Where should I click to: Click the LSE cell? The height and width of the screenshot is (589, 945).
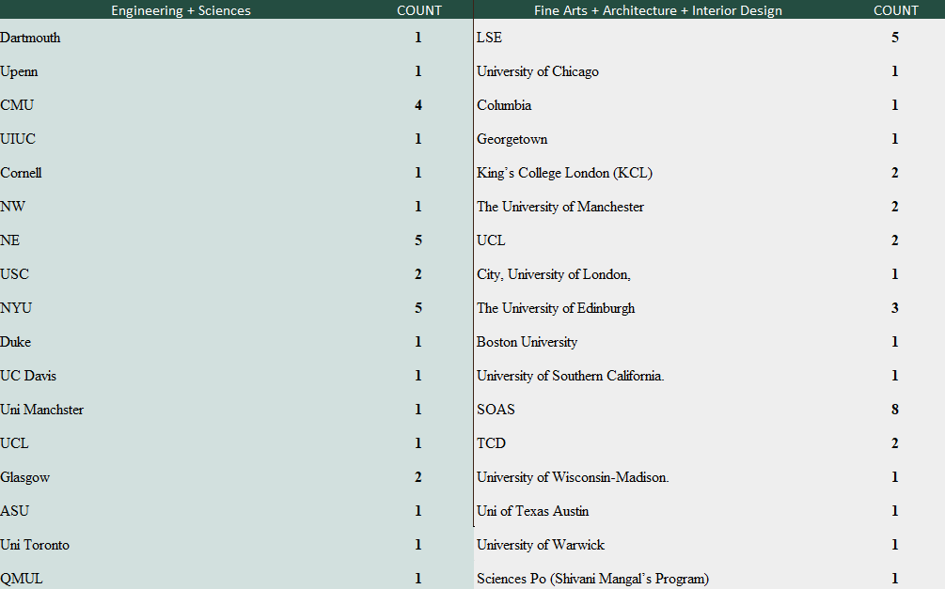coord(489,38)
